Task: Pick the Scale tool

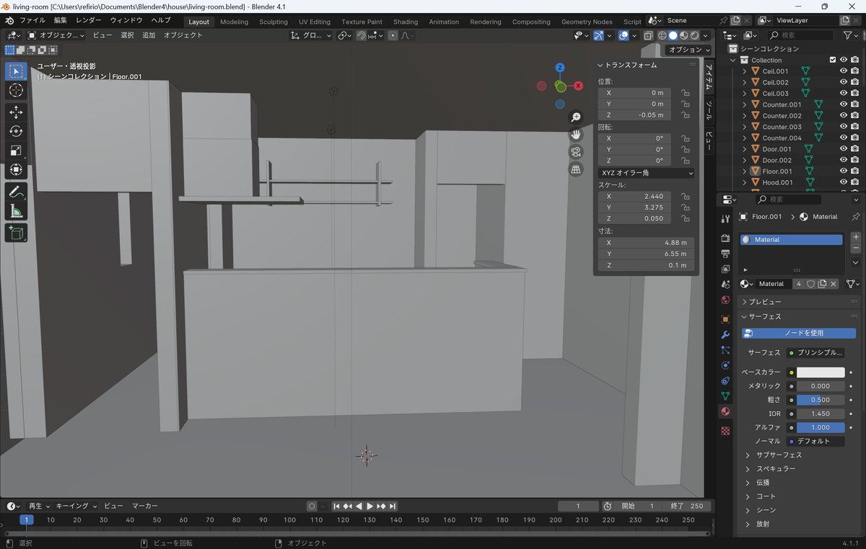Action: point(17,151)
